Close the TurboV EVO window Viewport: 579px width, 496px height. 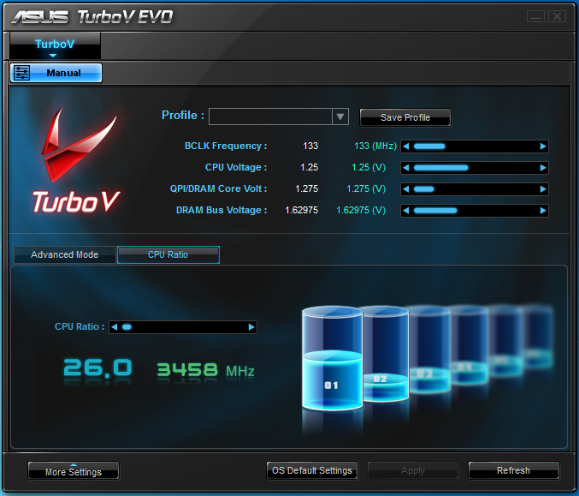[x=558, y=16]
